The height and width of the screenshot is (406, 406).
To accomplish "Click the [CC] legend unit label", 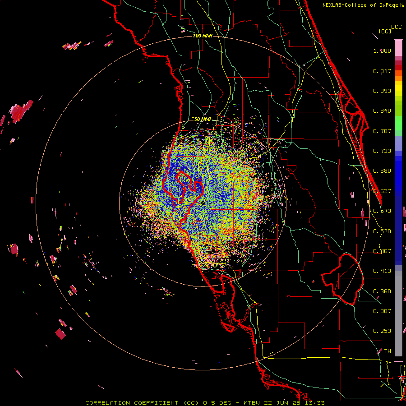I will (x=385, y=31).
